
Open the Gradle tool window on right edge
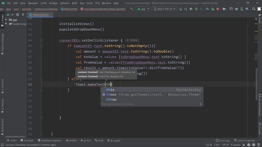tap(260, 19)
